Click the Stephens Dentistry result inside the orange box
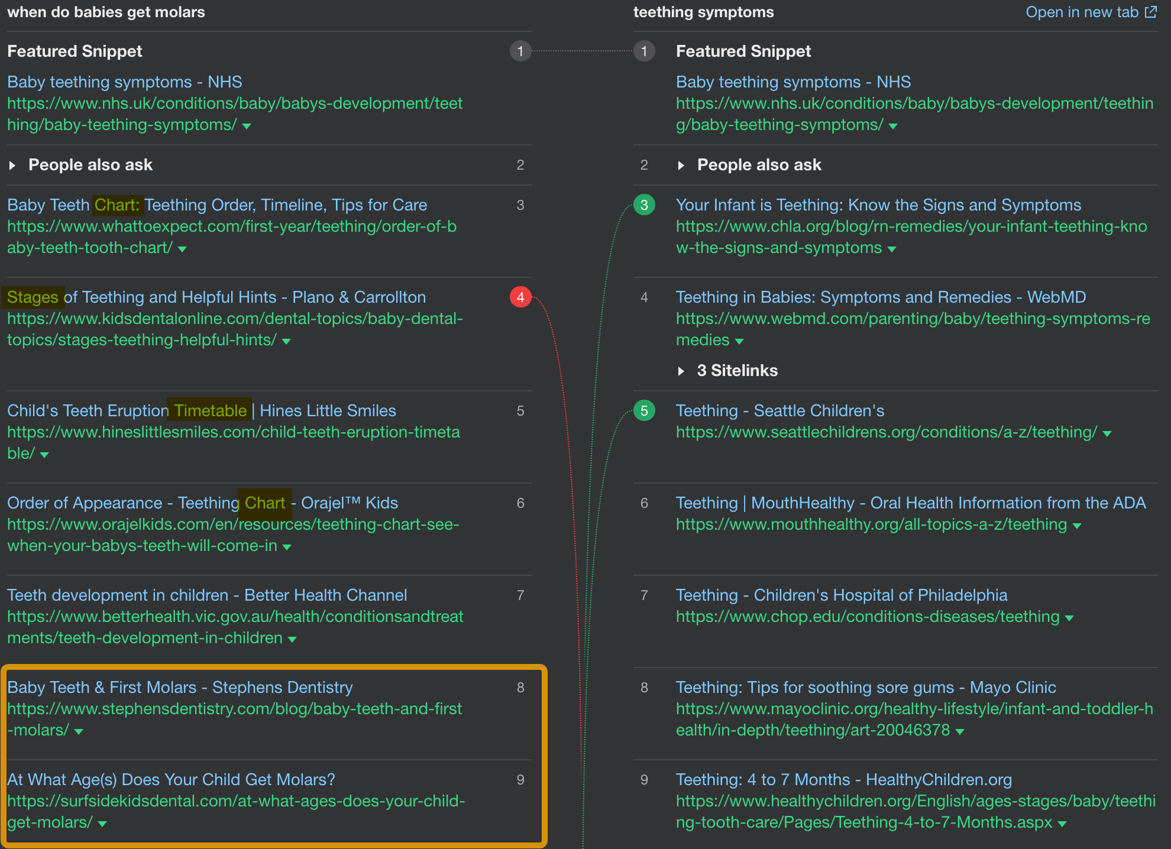The height and width of the screenshot is (849, 1171). click(179, 688)
